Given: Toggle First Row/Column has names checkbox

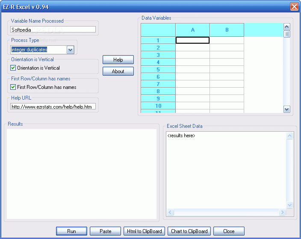Looking at the screenshot, I should (13, 87).
